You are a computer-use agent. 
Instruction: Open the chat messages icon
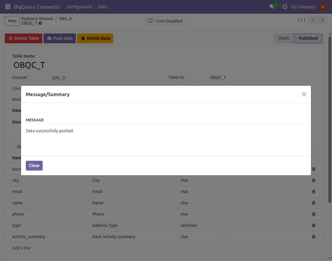click(x=272, y=7)
